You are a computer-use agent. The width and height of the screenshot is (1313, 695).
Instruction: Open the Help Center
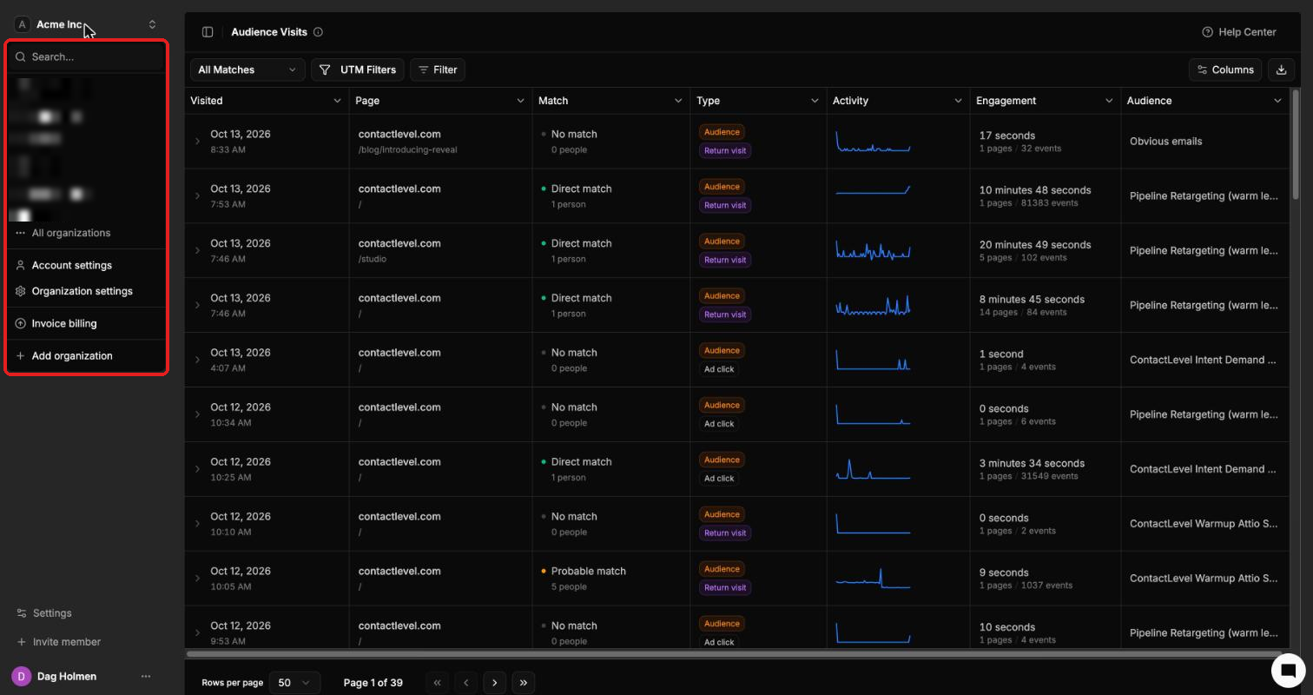[1239, 32]
